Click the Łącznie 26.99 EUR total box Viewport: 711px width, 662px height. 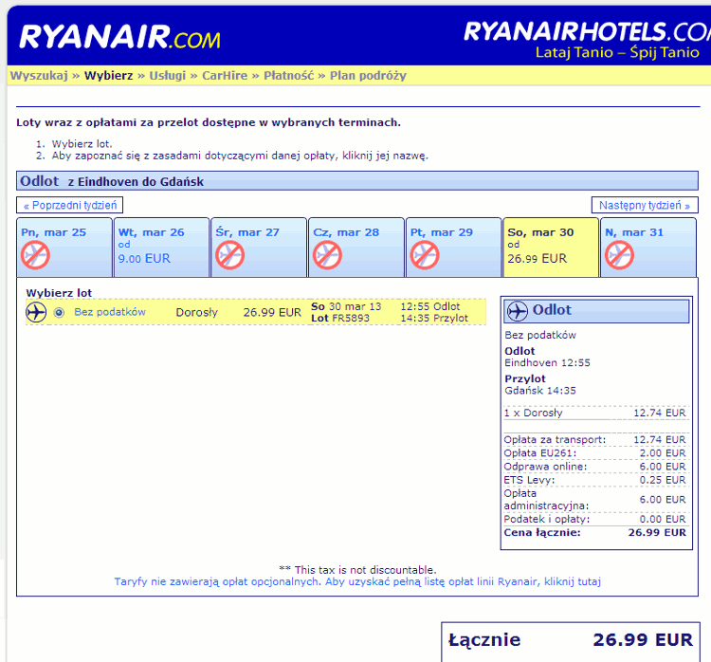(571, 641)
